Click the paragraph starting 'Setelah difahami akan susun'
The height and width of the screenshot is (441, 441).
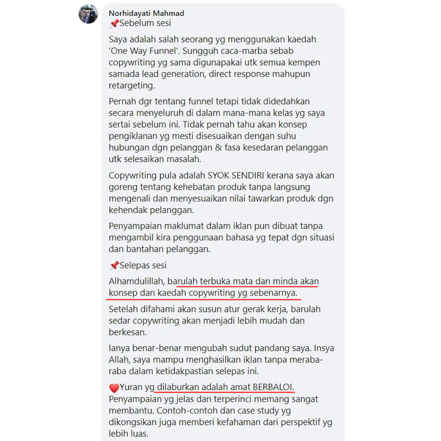(214, 321)
